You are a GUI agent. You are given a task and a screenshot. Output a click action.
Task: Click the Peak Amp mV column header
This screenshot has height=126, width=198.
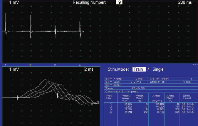125,98
